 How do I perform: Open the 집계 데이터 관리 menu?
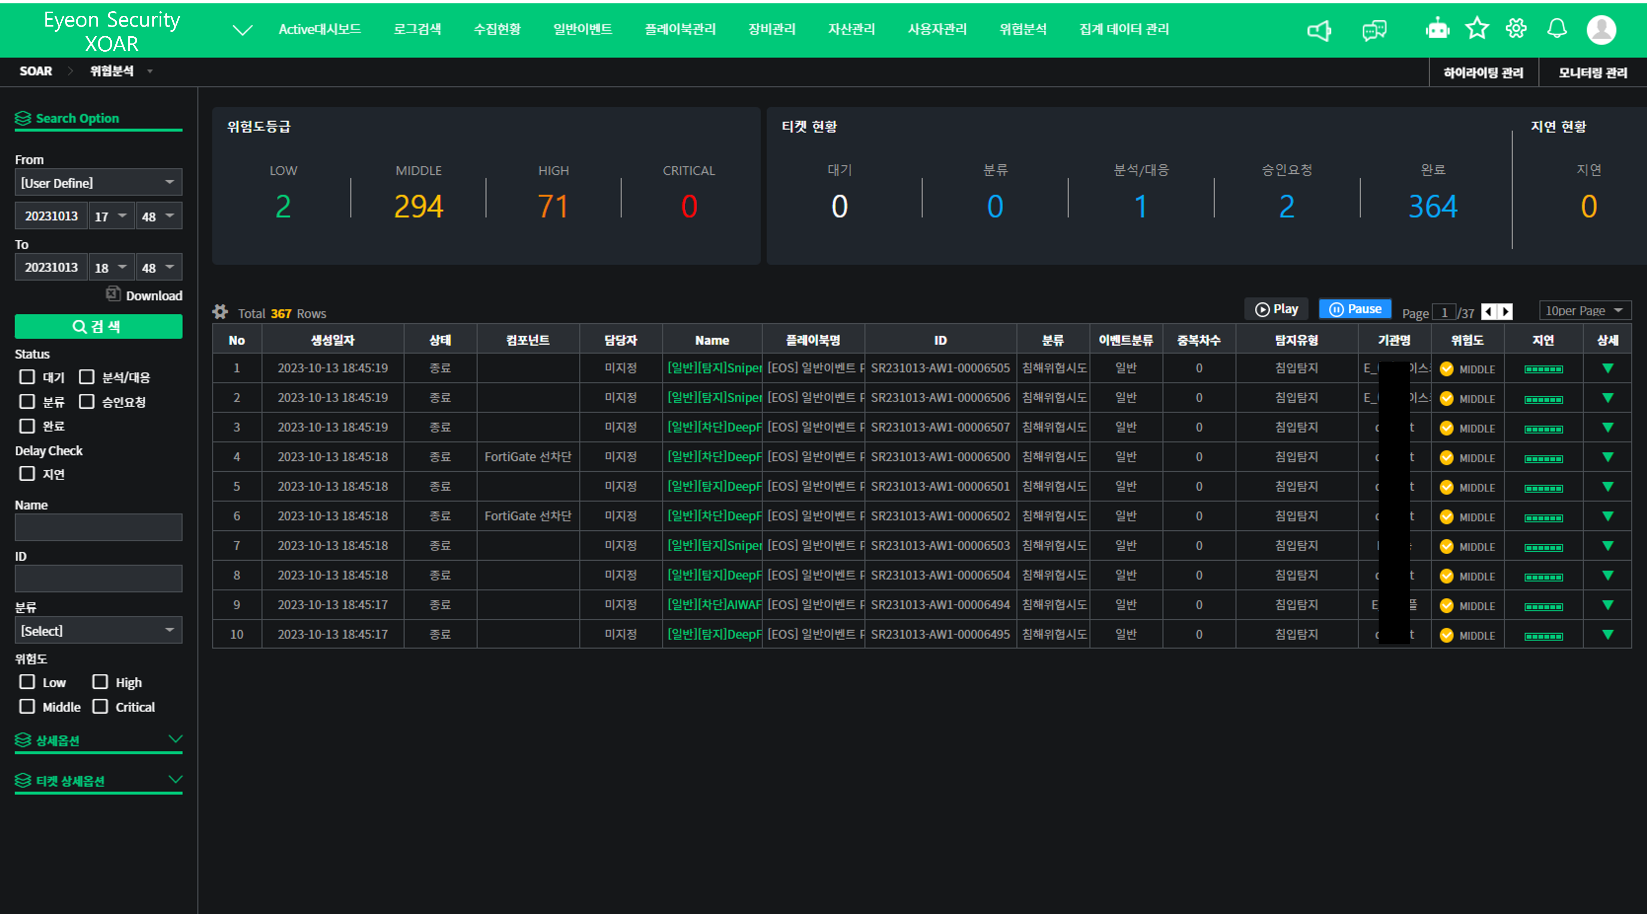coord(1124,29)
